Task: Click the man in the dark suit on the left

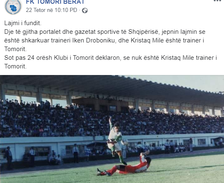Action: coord(9,158)
